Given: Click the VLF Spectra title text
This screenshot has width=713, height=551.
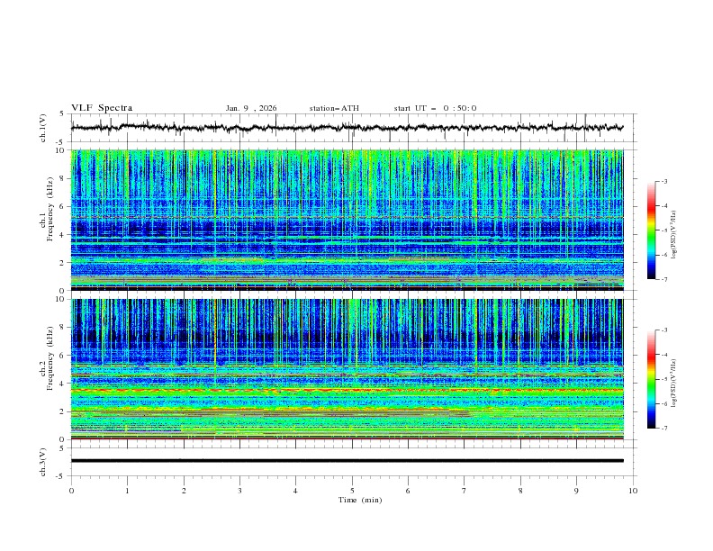Looking at the screenshot, I should click(102, 107).
